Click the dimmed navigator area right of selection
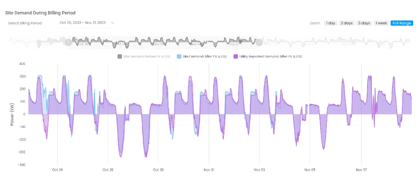This screenshot has width=419, height=187. 337,41
